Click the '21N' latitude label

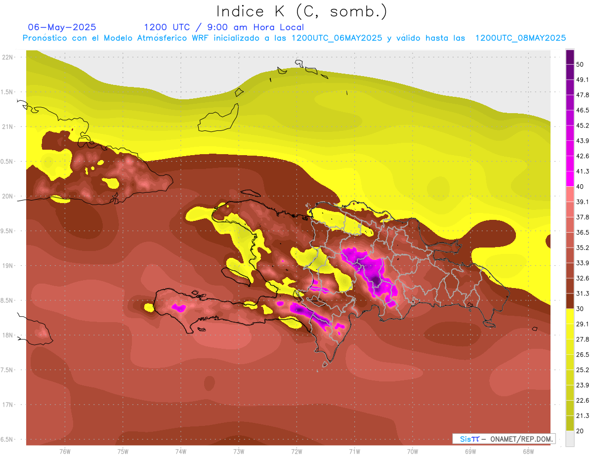point(8,126)
